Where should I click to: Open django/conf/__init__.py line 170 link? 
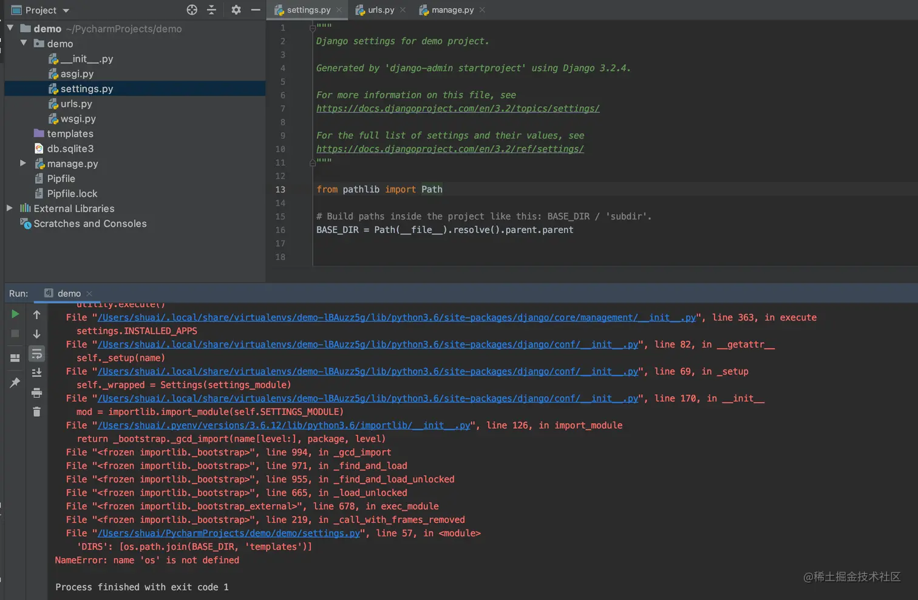point(368,399)
